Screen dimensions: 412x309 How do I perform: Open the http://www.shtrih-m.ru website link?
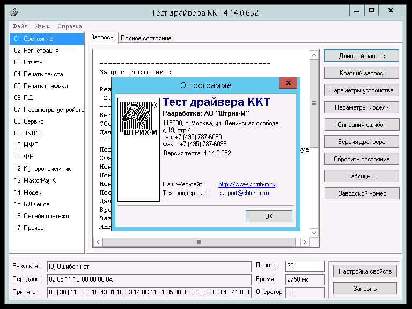click(247, 184)
